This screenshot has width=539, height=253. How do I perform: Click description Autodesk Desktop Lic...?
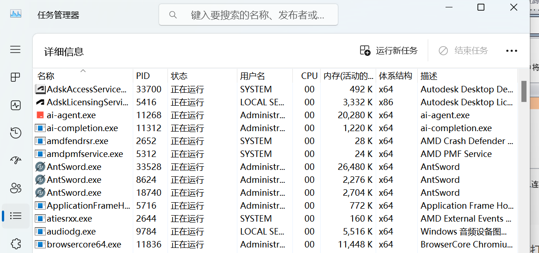point(467,102)
